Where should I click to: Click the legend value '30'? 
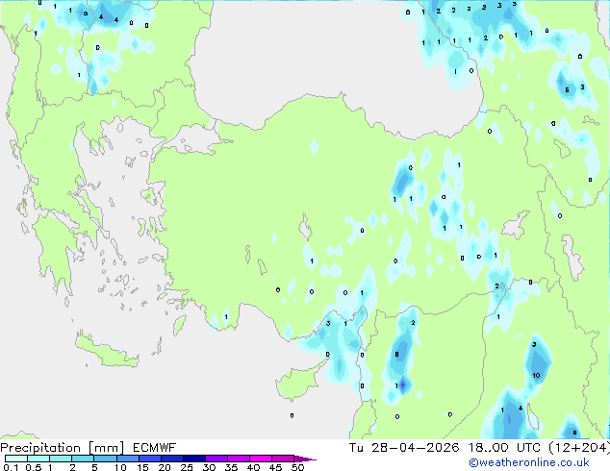(x=209, y=467)
